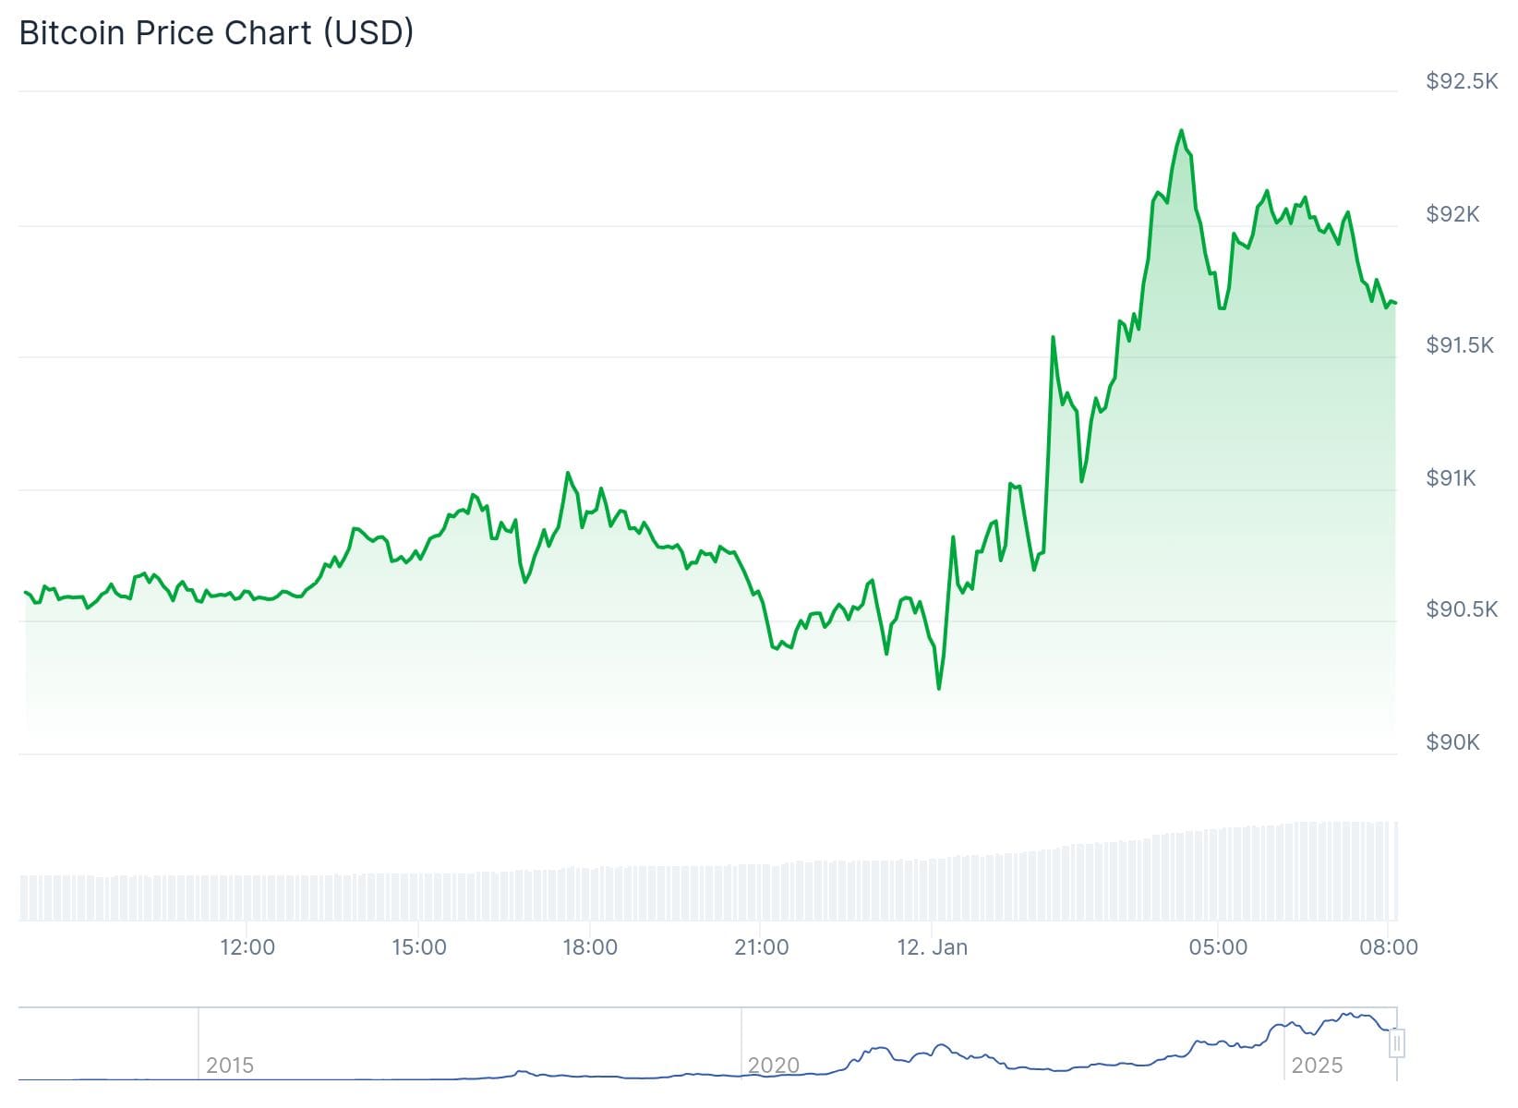Click the range navigator handle
Screen dimensions: 1518x1108
[x=1397, y=1043]
